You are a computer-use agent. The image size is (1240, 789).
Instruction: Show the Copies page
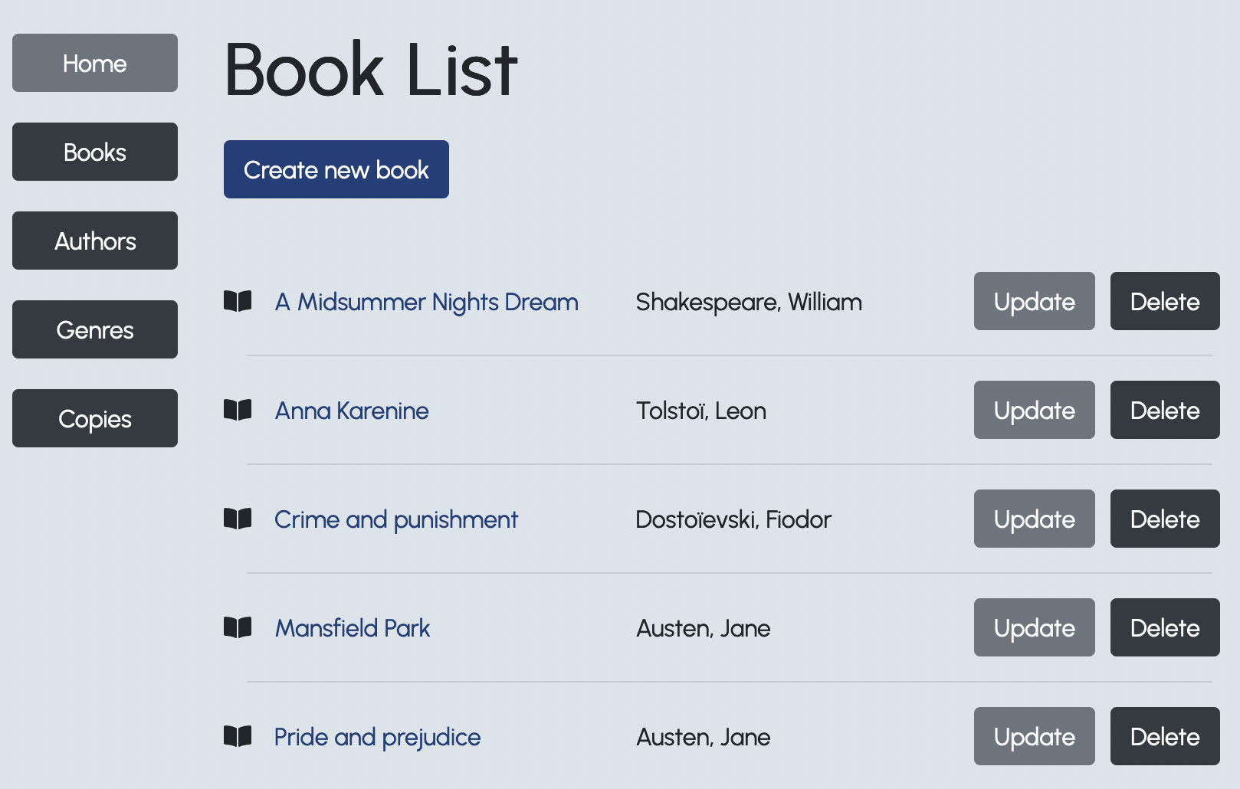coord(95,418)
